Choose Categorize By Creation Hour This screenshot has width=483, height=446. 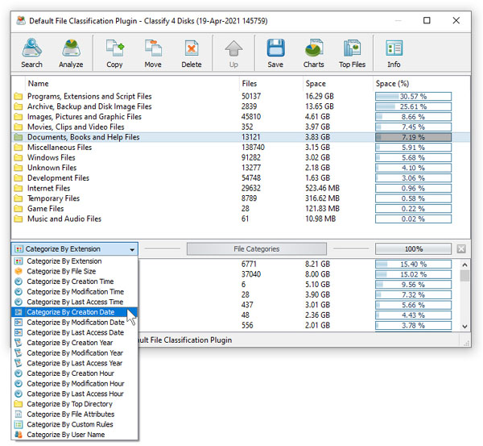[x=75, y=373]
